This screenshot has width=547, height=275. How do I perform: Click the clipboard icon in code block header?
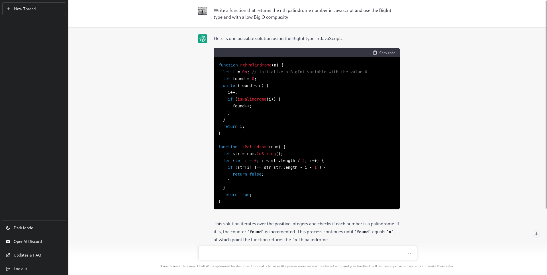375,53
